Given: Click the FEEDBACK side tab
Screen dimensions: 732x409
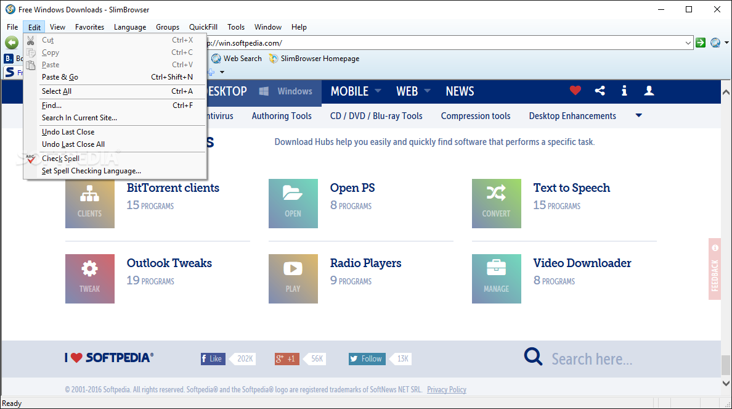Looking at the screenshot, I should pyautogui.click(x=715, y=269).
